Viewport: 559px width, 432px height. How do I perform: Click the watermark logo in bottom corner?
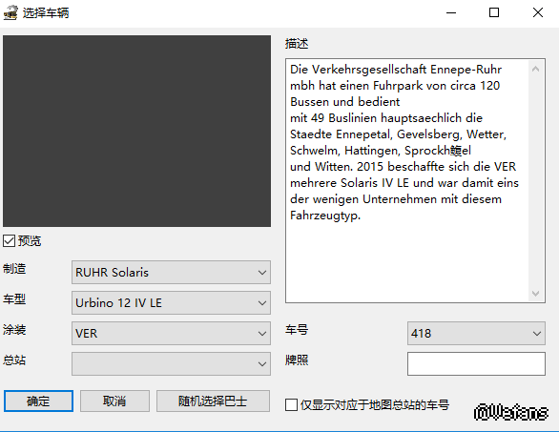(511, 412)
